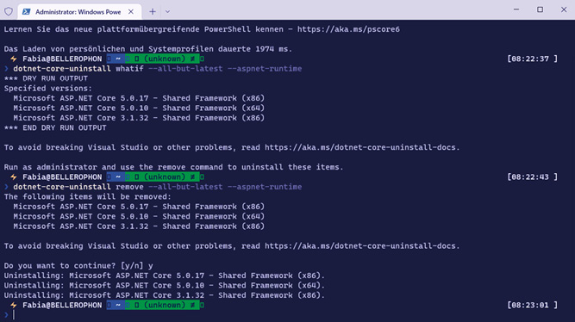Viewport: 575px width, 322px height.
Task: Click the timestamp [08:22:37 ]
Action: coord(533,59)
